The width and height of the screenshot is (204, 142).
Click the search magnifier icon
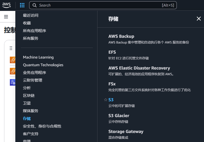click(x=35, y=5)
